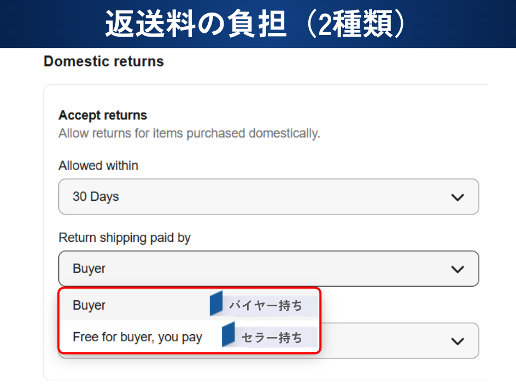Click "Allow returns for items purchased domestically" text
The height and width of the screenshot is (384, 516).
(x=189, y=133)
